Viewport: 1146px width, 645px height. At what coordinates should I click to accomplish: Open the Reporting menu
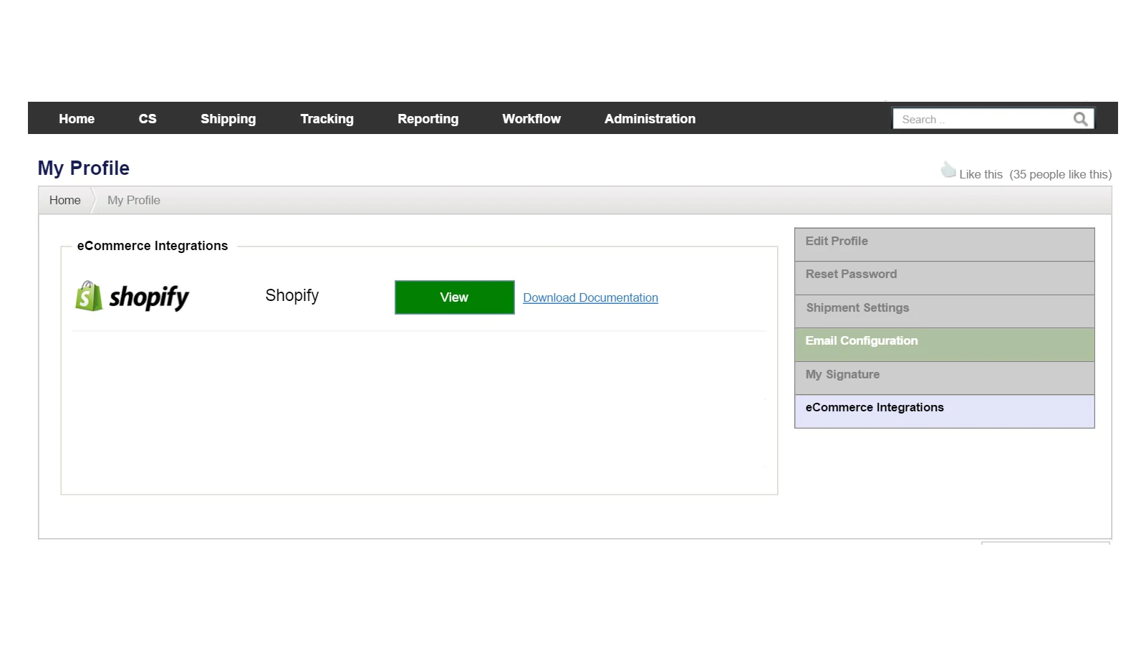pyautogui.click(x=428, y=119)
